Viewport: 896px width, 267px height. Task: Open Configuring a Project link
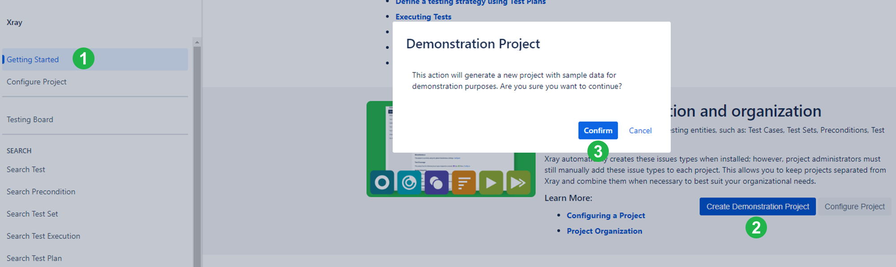[606, 216]
